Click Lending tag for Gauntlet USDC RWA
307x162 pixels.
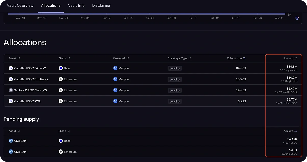click(175, 101)
